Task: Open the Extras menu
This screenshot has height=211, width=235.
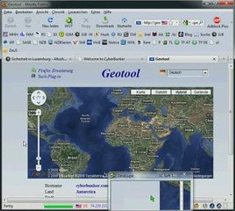Action: pos(96,12)
